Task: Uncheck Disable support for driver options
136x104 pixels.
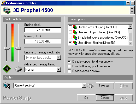Action: (x=69, y=62)
